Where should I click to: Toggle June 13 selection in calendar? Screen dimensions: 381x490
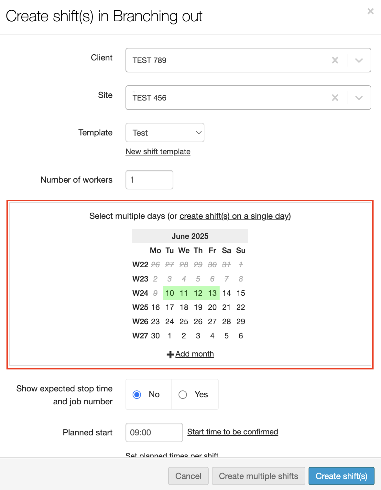212,293
